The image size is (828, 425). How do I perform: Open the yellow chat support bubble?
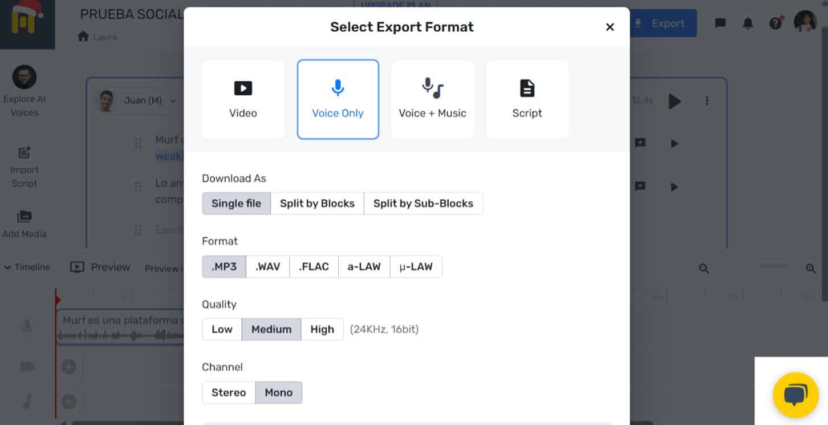pyautogui.click(x=795, y=395)
